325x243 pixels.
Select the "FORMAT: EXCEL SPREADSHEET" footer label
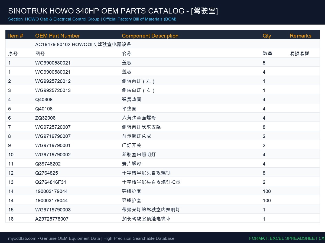(287, 238)
